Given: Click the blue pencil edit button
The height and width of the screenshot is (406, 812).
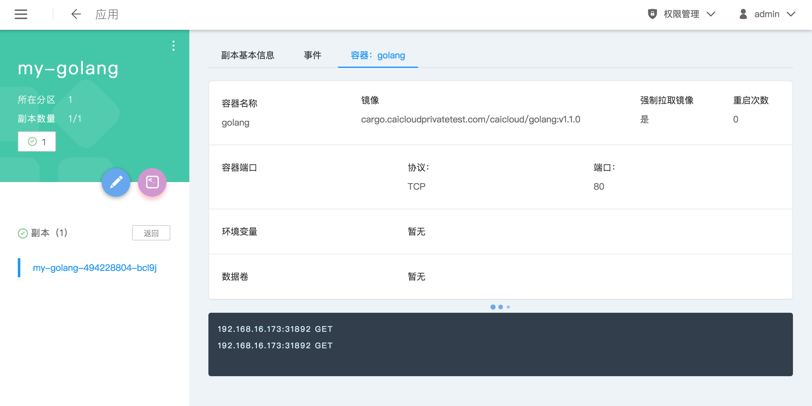Looking at the screenshot, I should click(x=116, y=182).
